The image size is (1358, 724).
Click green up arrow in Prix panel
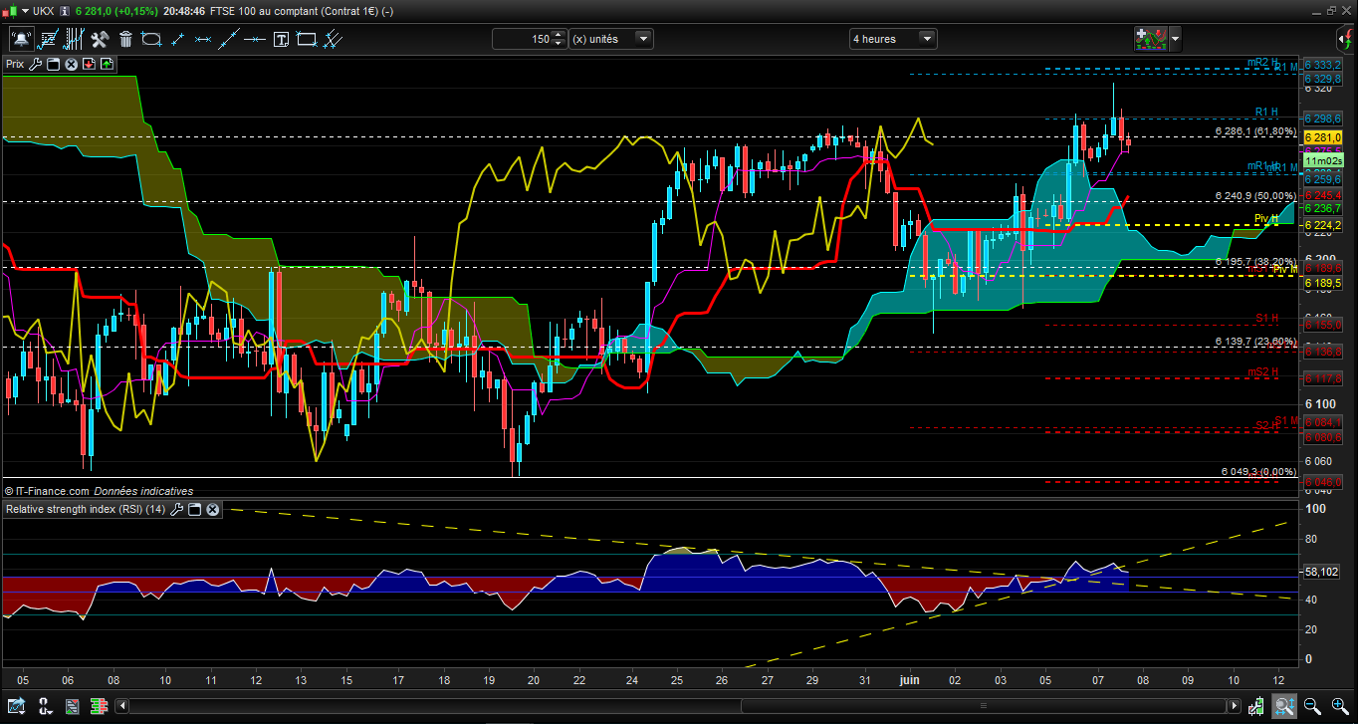click(x=107, y=64)
